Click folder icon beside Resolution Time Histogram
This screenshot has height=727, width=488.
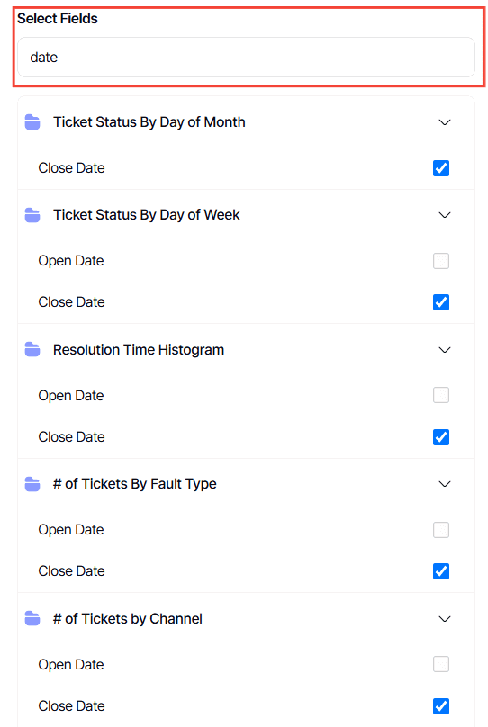32,350
